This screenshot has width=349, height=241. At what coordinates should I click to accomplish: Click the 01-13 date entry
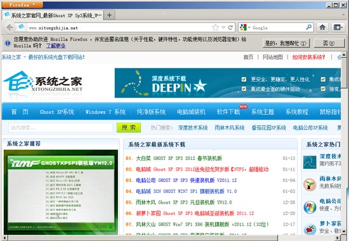tap(289, 158)
